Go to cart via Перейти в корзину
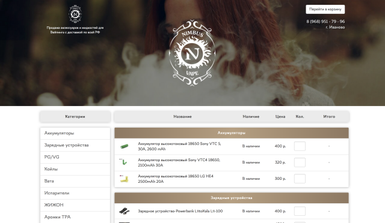The image size is (385, 223). (325, 10)
